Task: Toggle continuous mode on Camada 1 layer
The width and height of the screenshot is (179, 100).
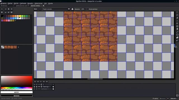Action: [x=39, y=89]
